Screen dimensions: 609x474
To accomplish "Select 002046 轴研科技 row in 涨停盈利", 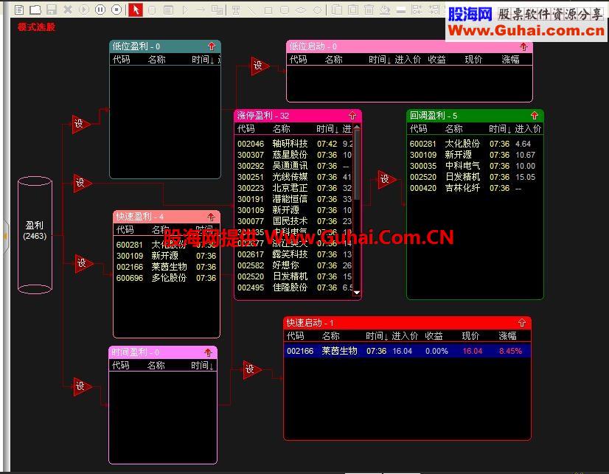I will click(x=294, y=144).
